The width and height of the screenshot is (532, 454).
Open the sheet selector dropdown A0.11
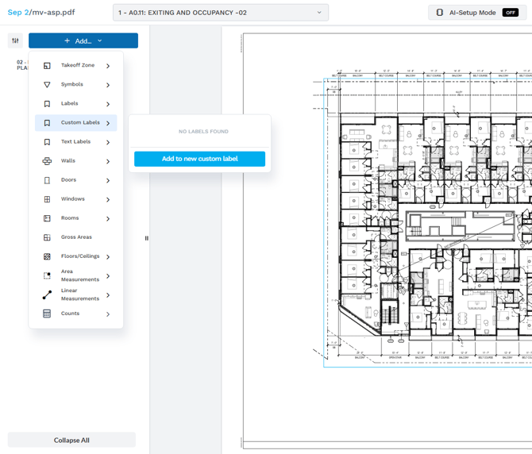[221, 13]
